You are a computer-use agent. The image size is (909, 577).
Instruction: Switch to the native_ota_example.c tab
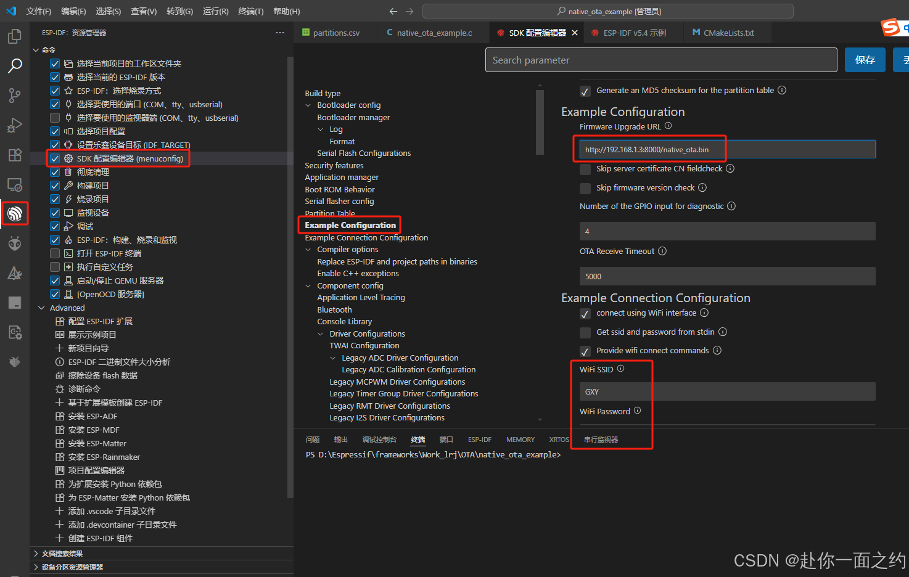(434, 33)
